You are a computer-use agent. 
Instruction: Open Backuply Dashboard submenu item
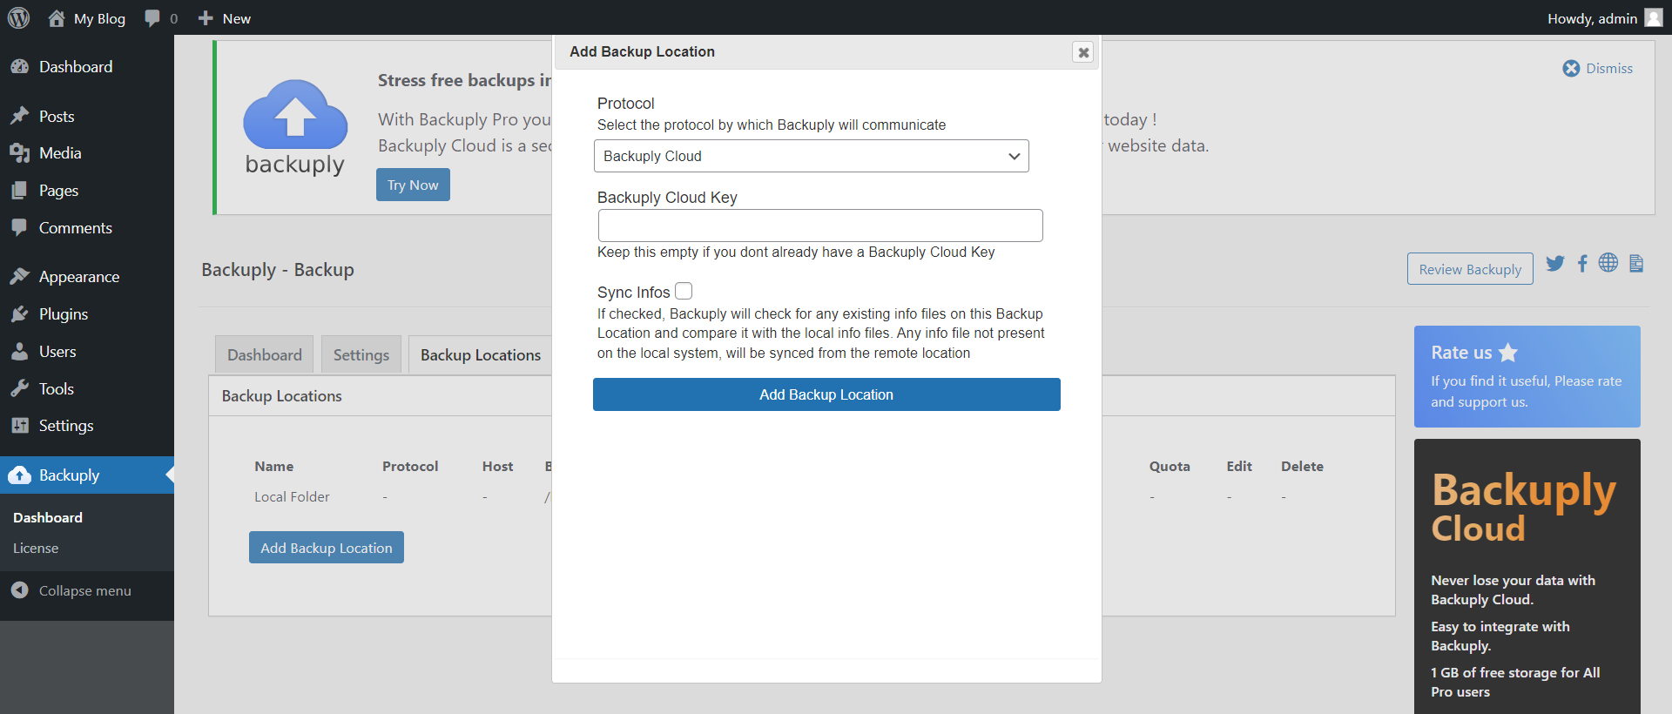(48, 517)
